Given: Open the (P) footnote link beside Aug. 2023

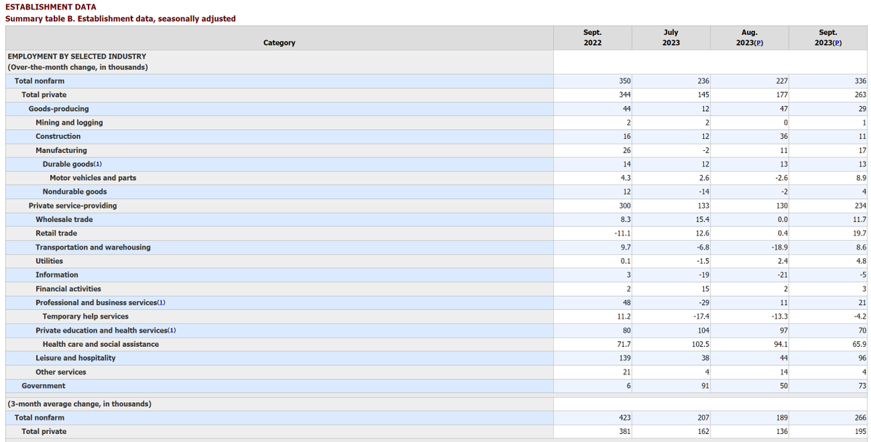Looking at the screenshot, I should pyautogui.click(x=758, y=43).
